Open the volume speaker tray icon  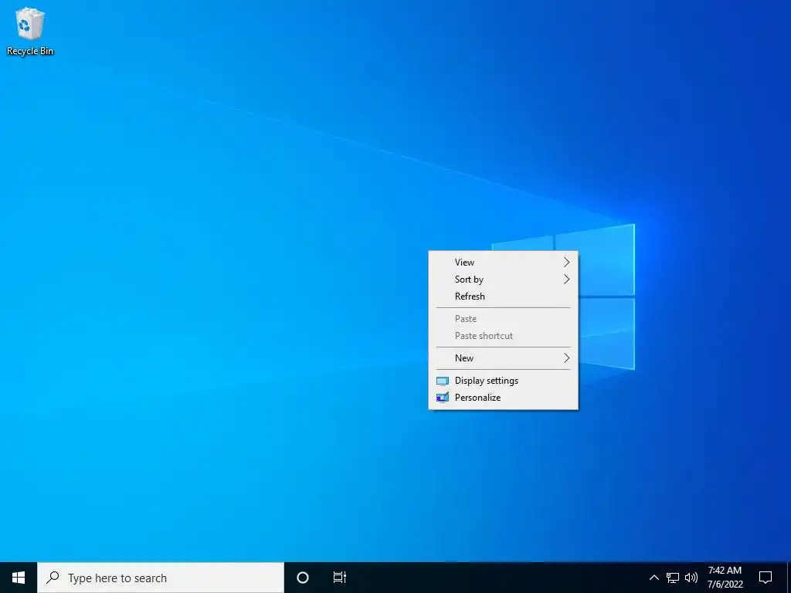pyautogui.click(x=691, y=578)
